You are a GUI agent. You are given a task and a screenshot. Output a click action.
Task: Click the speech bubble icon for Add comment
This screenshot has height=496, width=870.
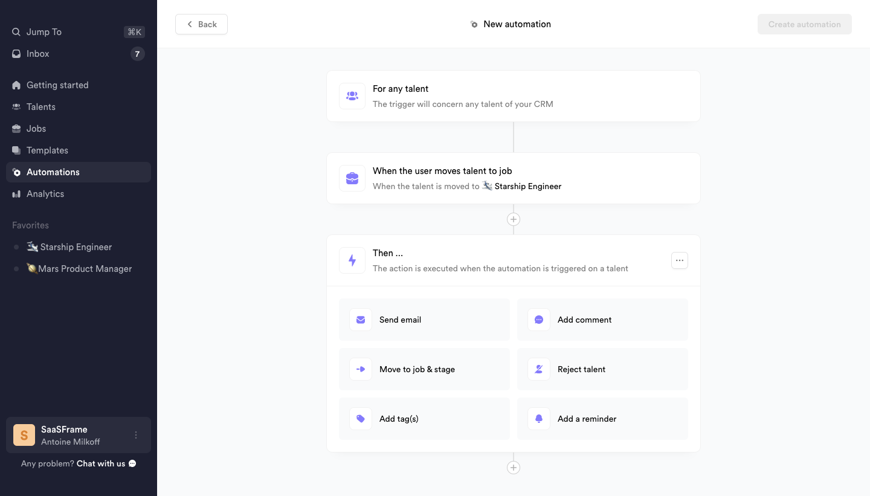tap(539, 320)
